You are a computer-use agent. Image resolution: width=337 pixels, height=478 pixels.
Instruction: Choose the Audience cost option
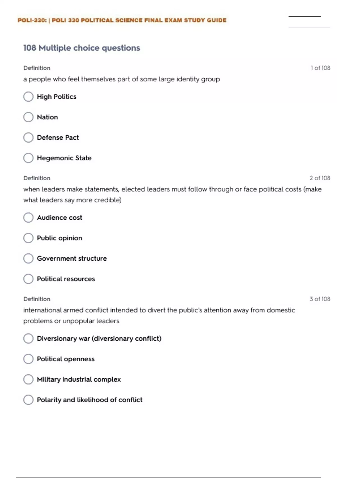(28, 218)
